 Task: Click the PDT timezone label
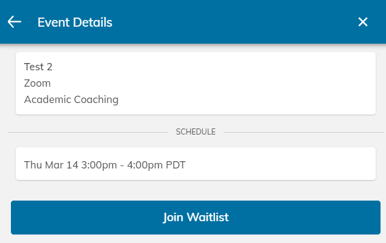click(175, 164)
